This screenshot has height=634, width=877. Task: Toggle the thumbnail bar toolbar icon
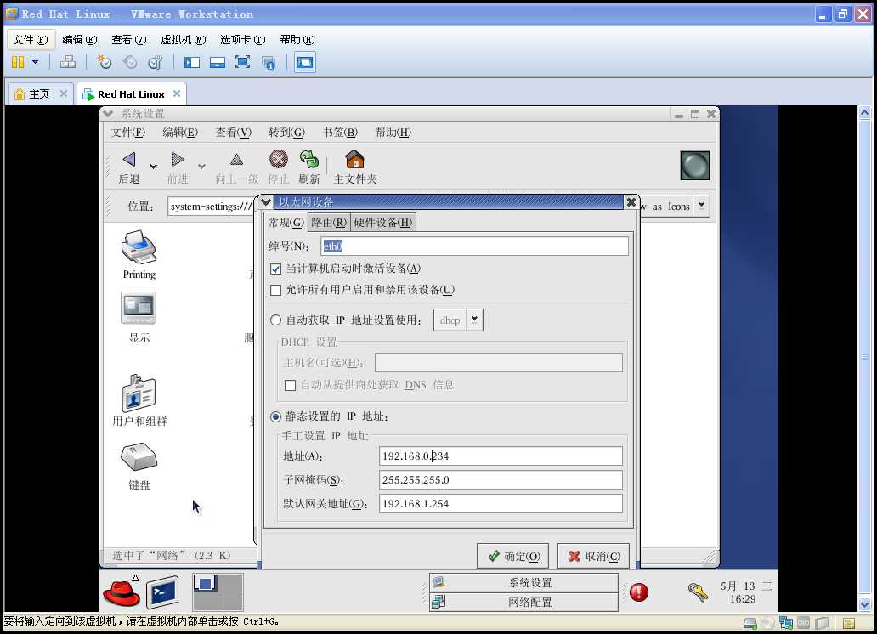pos(217,62)
